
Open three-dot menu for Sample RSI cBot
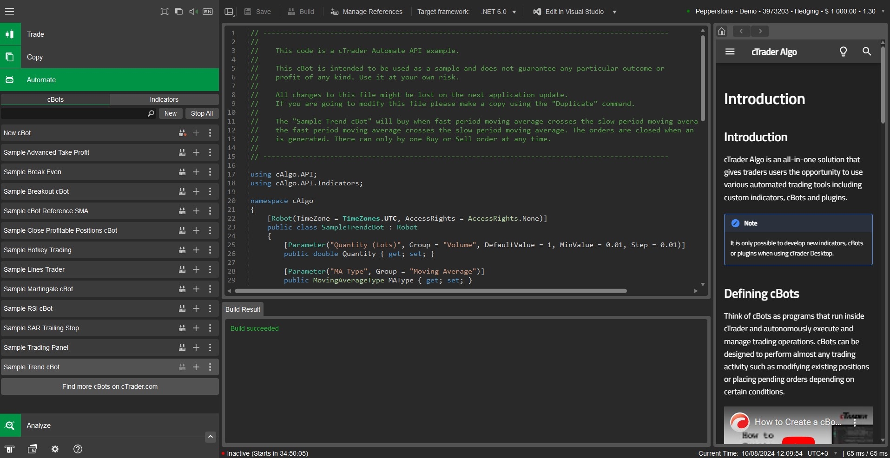pos(210,308)
